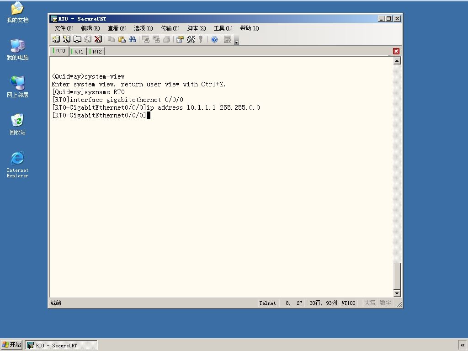Click the Print Selection icon

click(156, 39)
